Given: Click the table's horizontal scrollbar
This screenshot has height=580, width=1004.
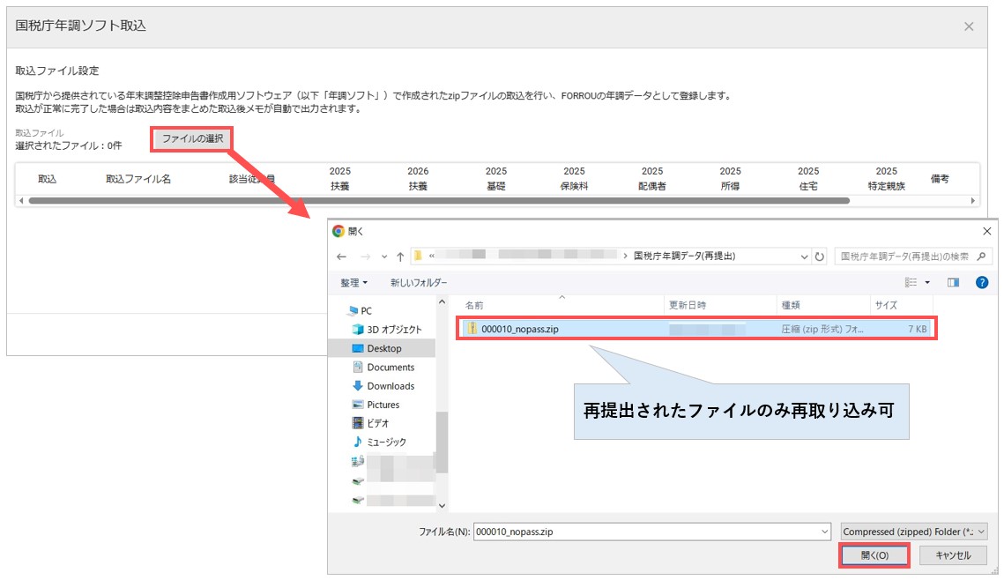Looking at the screenshot, I should (x=439, y=201).
